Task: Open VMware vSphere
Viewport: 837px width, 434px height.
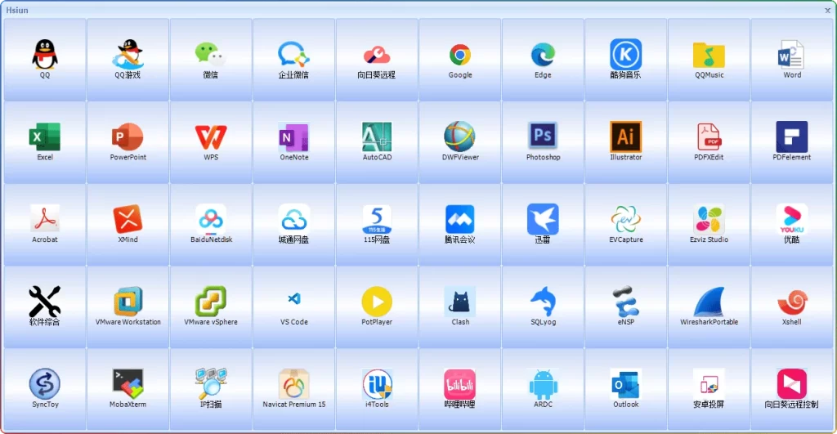Action: (x=211, y=307)
